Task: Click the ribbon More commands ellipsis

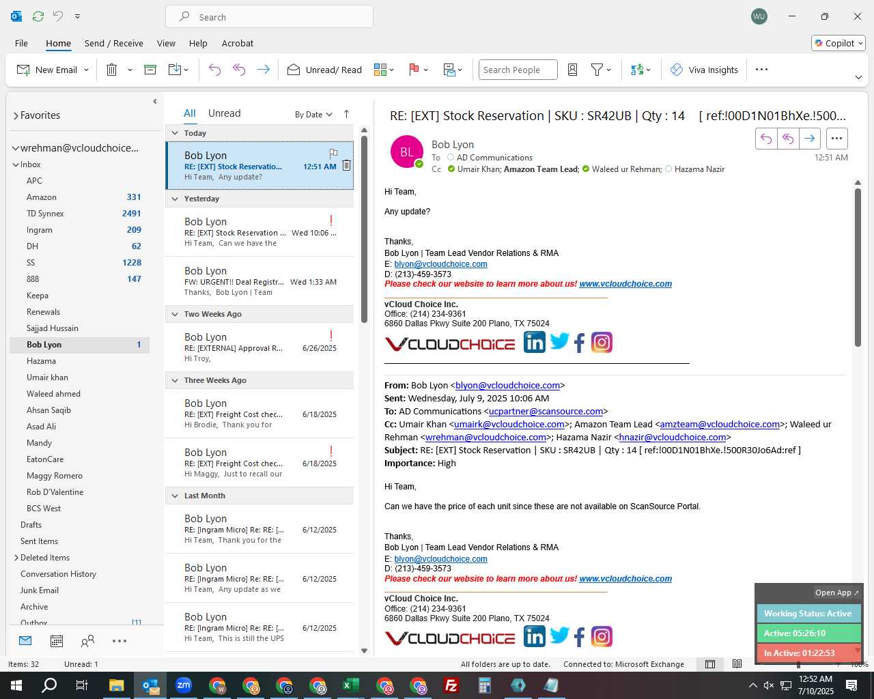Action: pos(762,70)
